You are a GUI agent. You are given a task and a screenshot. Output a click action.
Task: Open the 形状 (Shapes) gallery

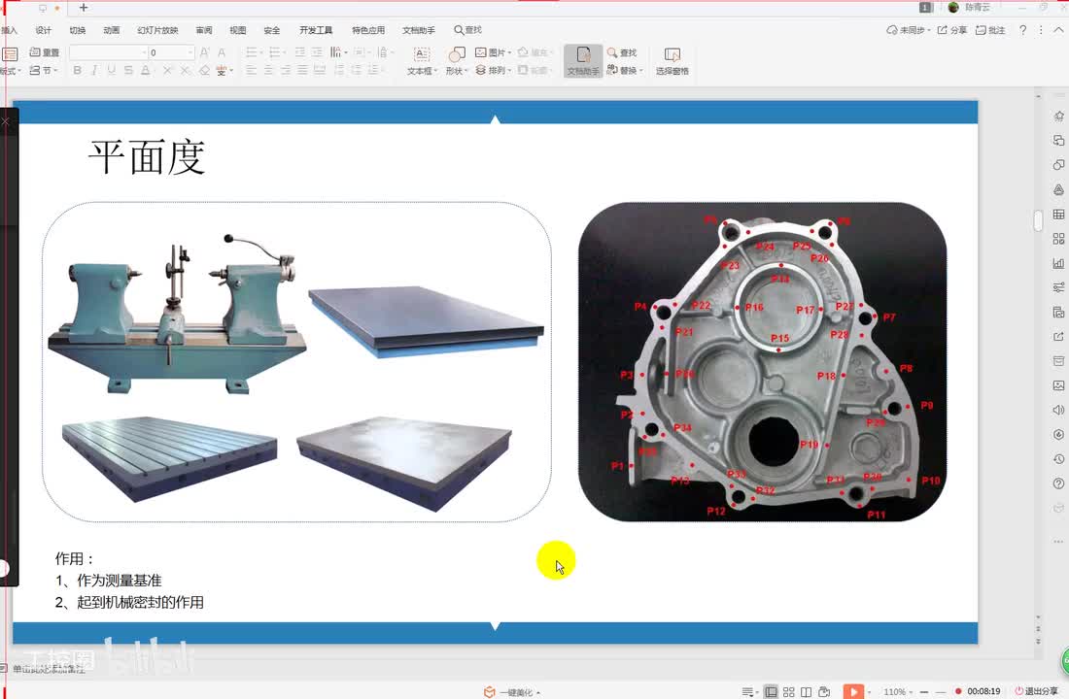(x=457, y=60)
